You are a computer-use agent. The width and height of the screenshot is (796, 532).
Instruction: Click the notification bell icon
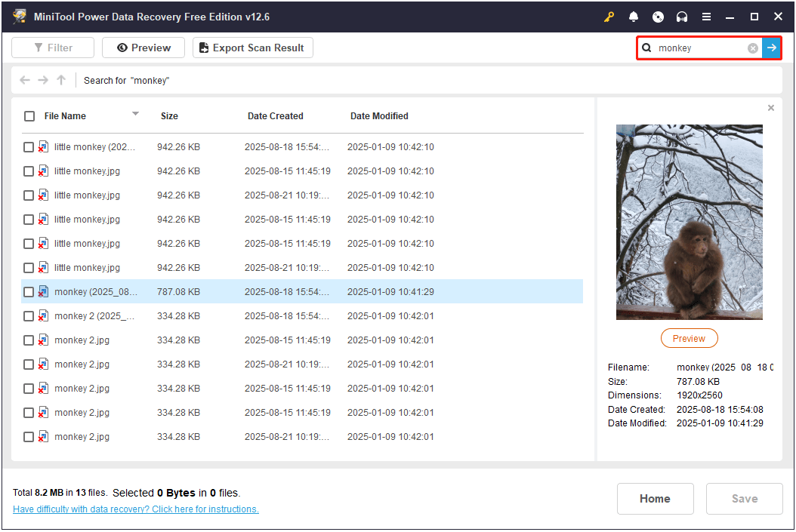coord(634,17)
